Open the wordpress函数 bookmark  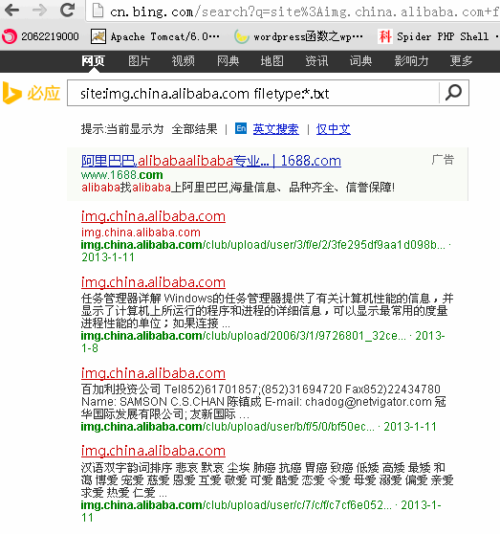coord(298,36)
